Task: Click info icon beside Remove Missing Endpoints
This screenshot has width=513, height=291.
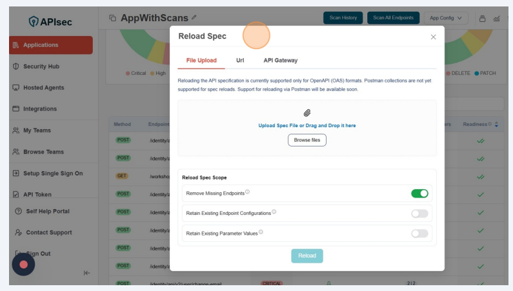Action: pos(247,192)
